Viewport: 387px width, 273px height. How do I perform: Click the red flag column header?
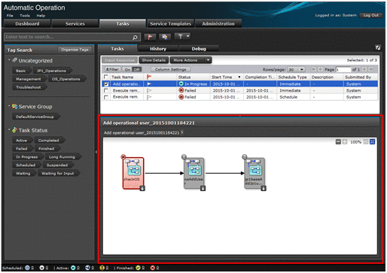click(x=149, y=77)
